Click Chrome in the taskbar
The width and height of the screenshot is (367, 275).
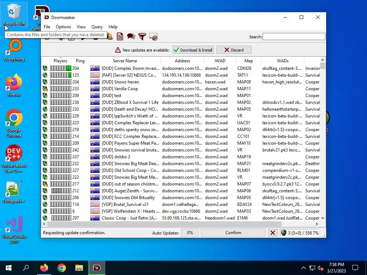[x=62, y=268]
